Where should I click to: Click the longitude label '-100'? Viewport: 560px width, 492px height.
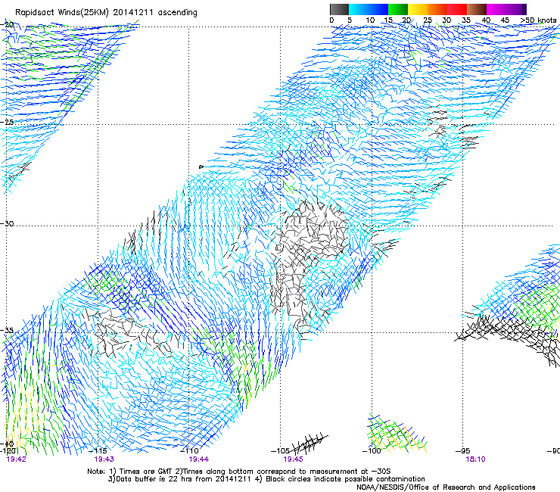[x=372, y=451]
